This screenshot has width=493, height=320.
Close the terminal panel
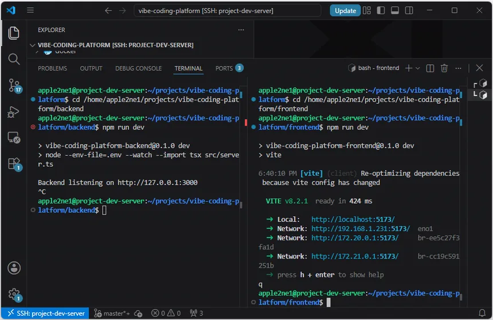pyautogui.click(x=479, y=68)
